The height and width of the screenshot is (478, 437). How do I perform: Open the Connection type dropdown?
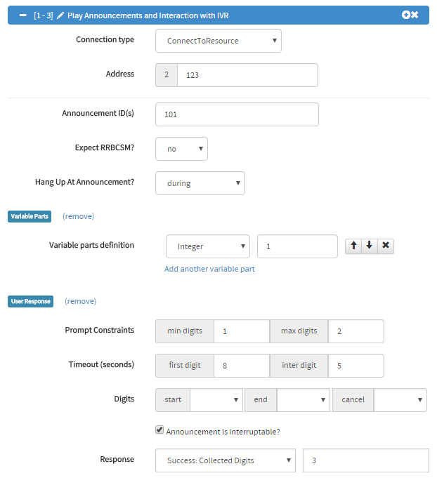point(218,41)
